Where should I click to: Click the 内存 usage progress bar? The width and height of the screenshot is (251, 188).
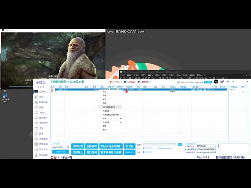[x=147, y=152]
